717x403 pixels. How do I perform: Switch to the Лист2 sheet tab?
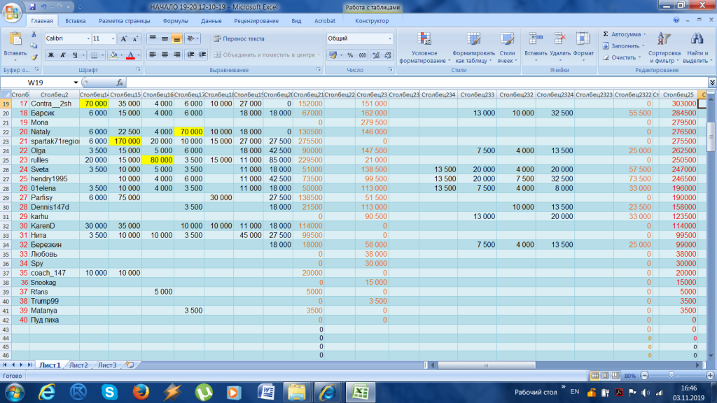tap(78, 365)
